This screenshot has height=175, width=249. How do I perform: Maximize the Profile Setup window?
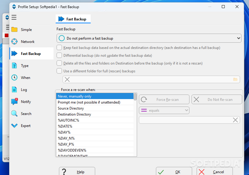pyautogui.click(x=223, y=7)
